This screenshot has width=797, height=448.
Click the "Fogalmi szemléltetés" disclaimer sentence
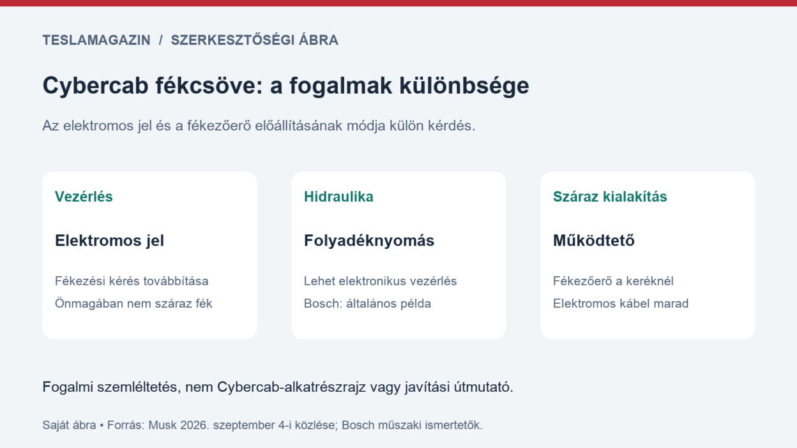click(278, 387)
